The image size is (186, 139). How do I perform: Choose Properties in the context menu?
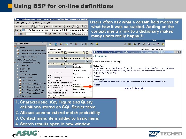pos(77,84)
